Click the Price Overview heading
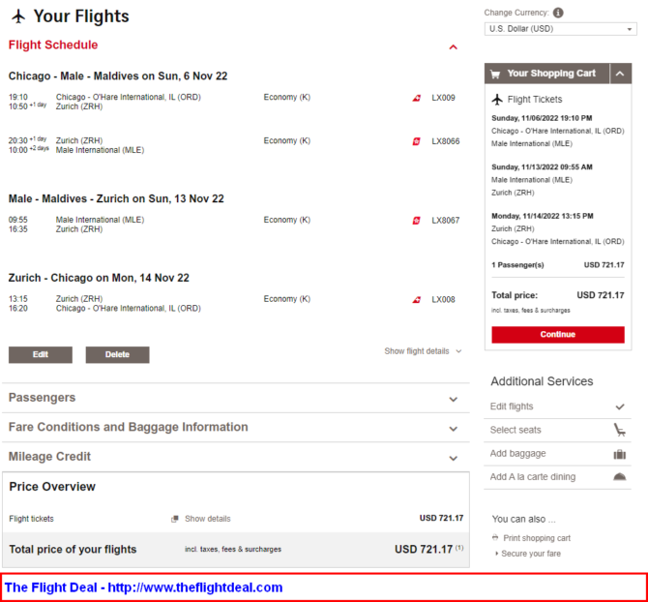 (52, 487)
